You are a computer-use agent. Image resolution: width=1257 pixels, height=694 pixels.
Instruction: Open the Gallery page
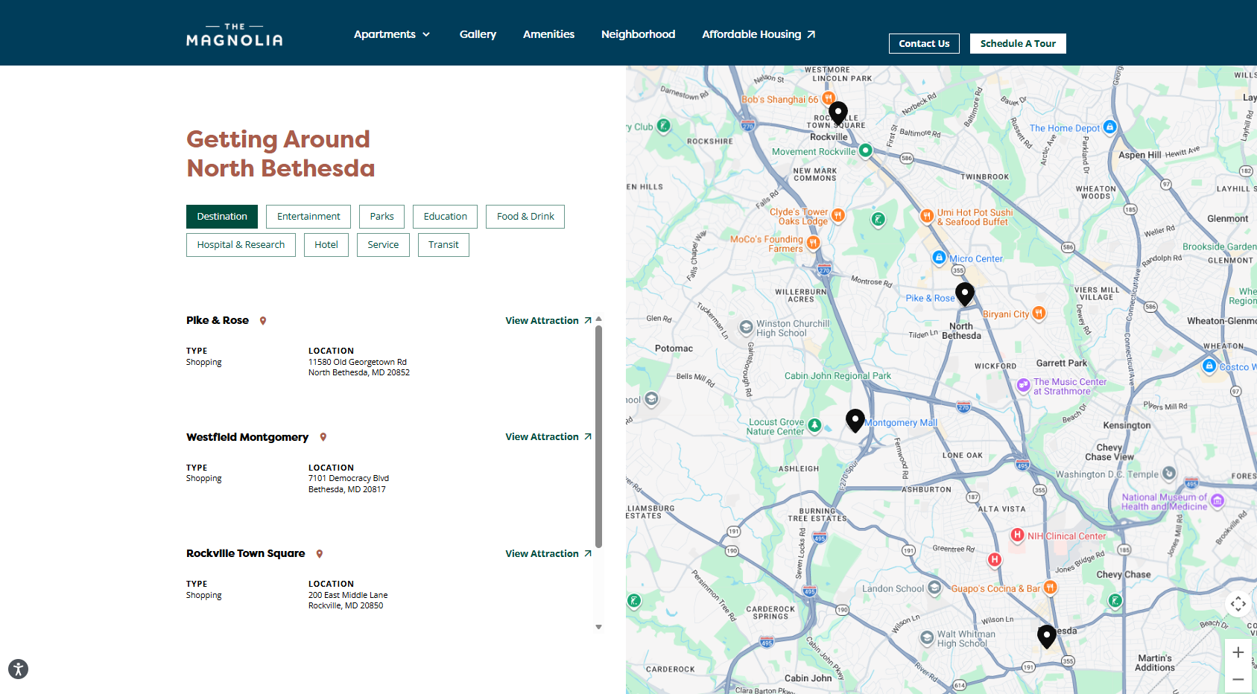(478, 34)
